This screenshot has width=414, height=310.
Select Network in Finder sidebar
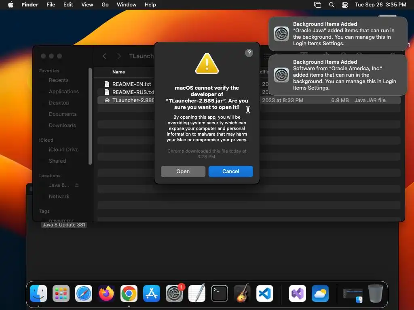[x=59, y=197]
